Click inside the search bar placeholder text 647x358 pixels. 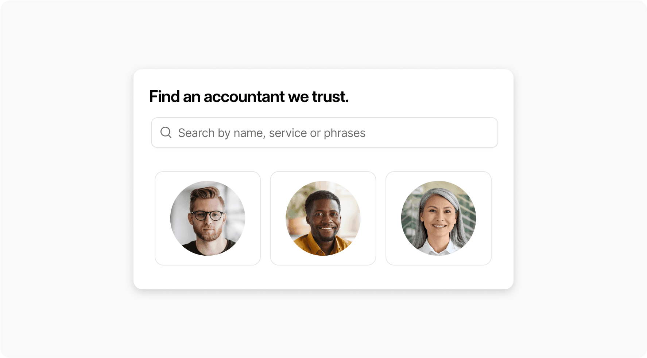(x=271, y=133)
